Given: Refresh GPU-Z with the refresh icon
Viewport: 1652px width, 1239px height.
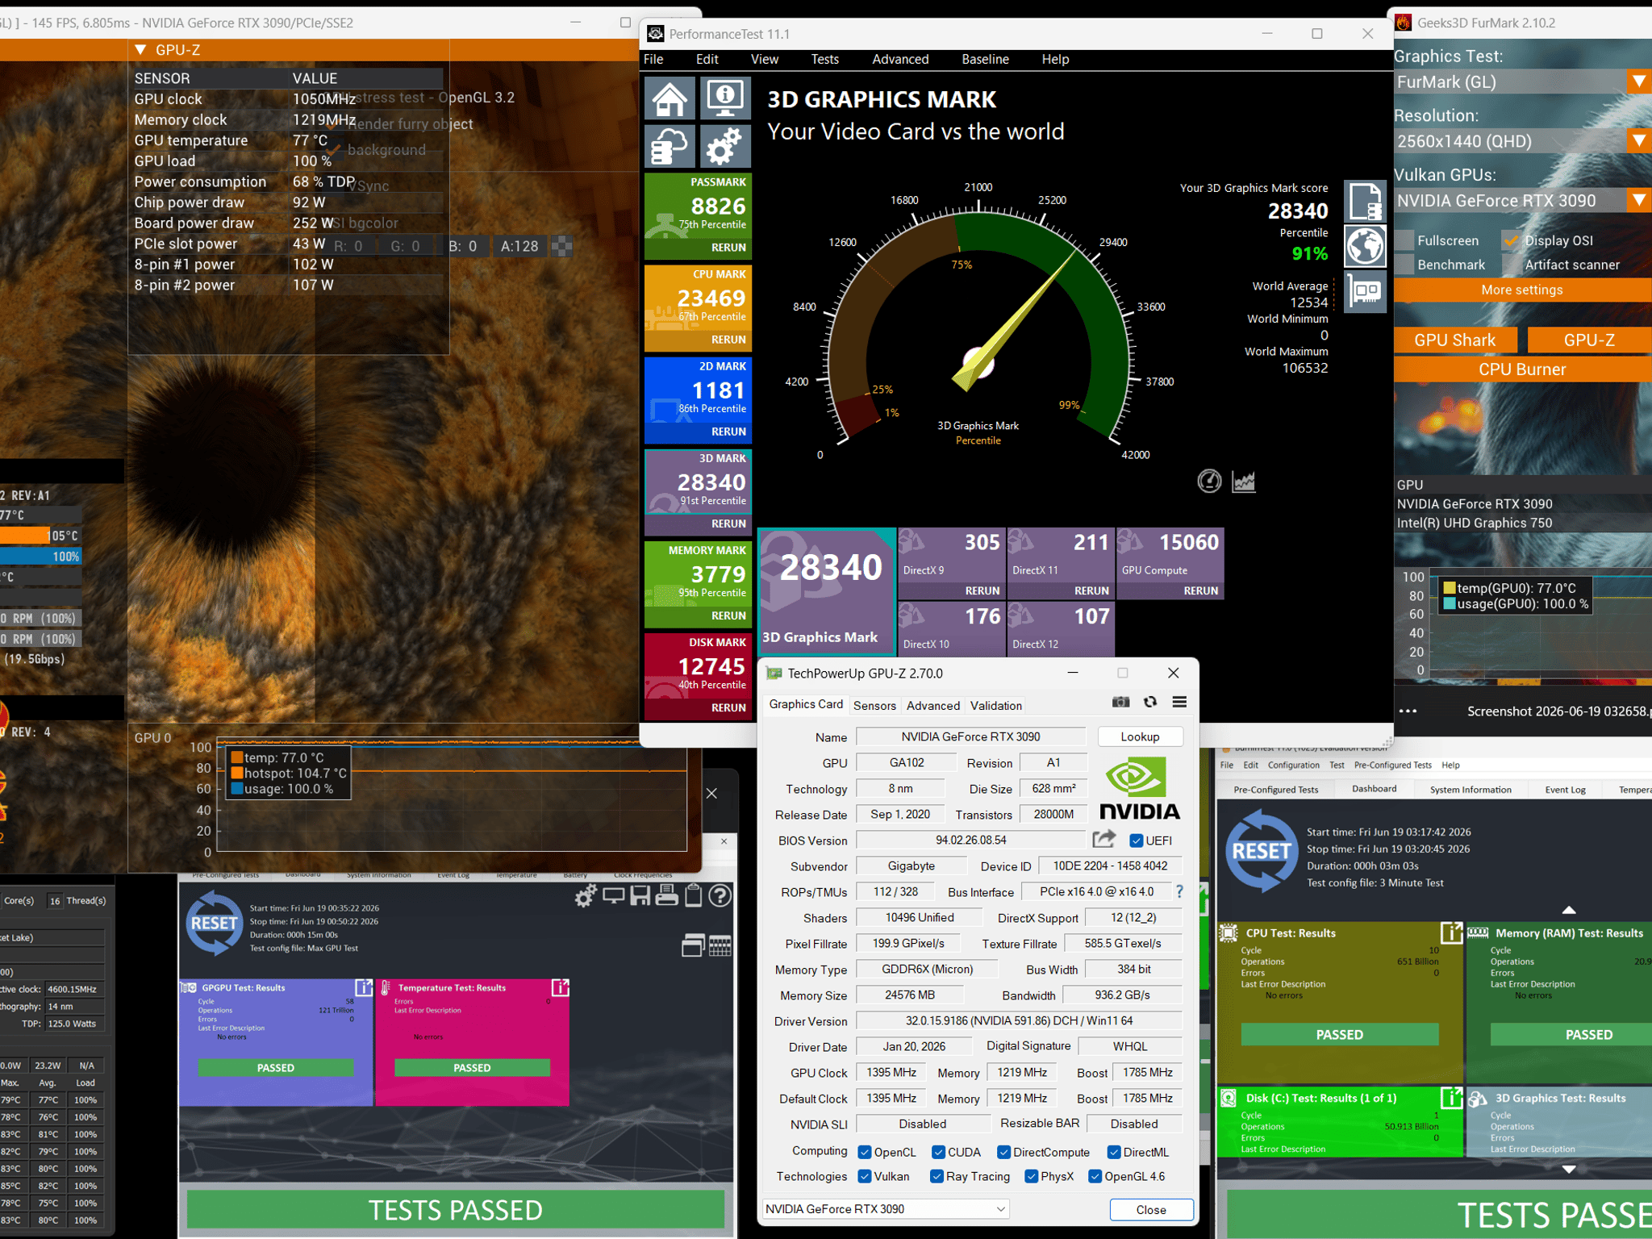Looking at the screenshot, I should [x=1150, y=702].
